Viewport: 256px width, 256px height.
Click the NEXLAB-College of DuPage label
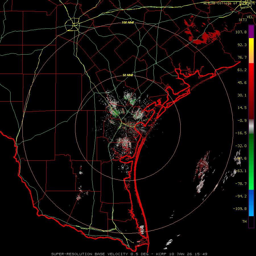(229, 3)
